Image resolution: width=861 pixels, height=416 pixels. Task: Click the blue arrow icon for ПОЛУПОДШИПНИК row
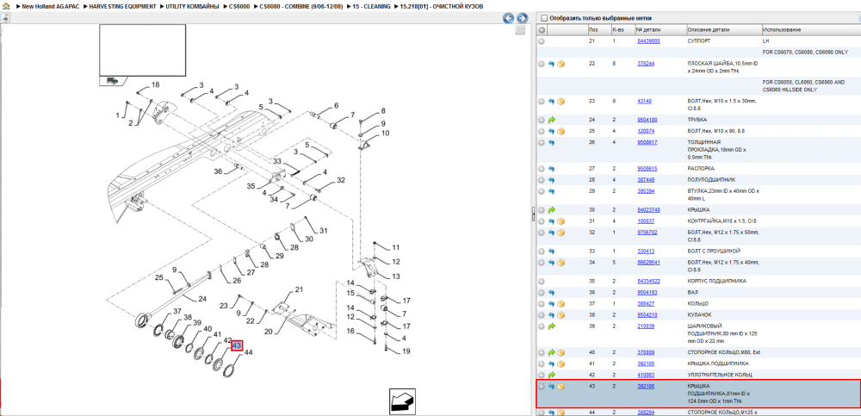[551, 180]
